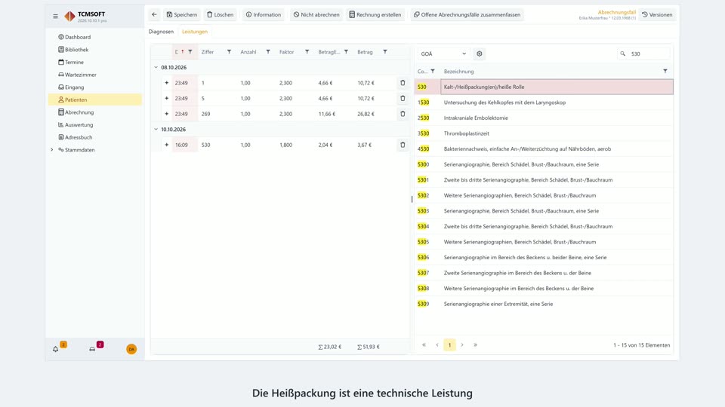The height and width of the screenshot is (407, 725).
Task: Open the orange user avatar
Action: (x=131, y=349)
